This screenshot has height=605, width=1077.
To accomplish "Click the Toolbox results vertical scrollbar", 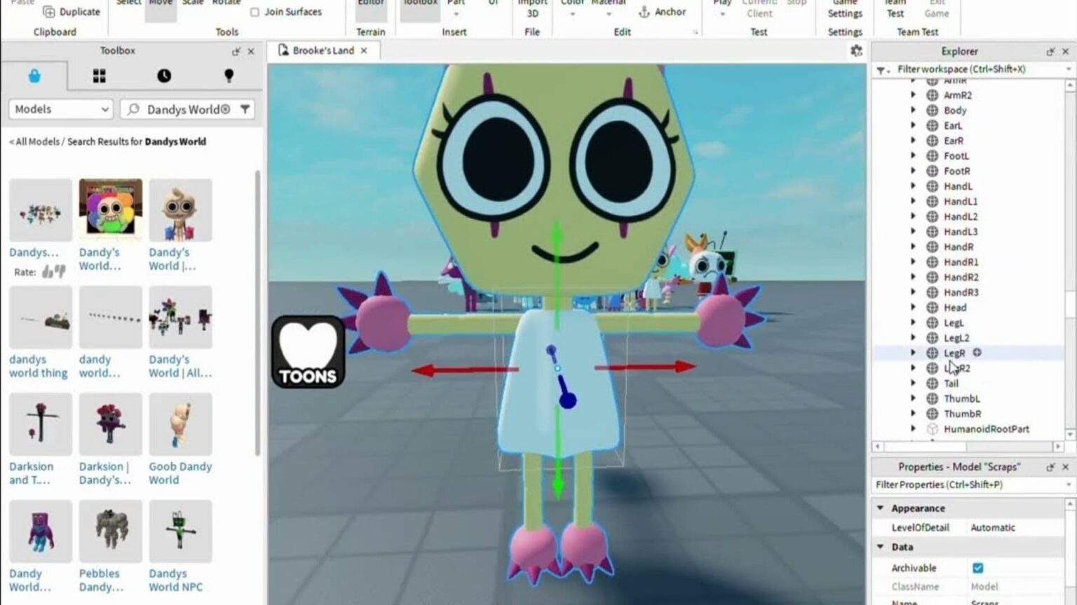I will 257,314.
